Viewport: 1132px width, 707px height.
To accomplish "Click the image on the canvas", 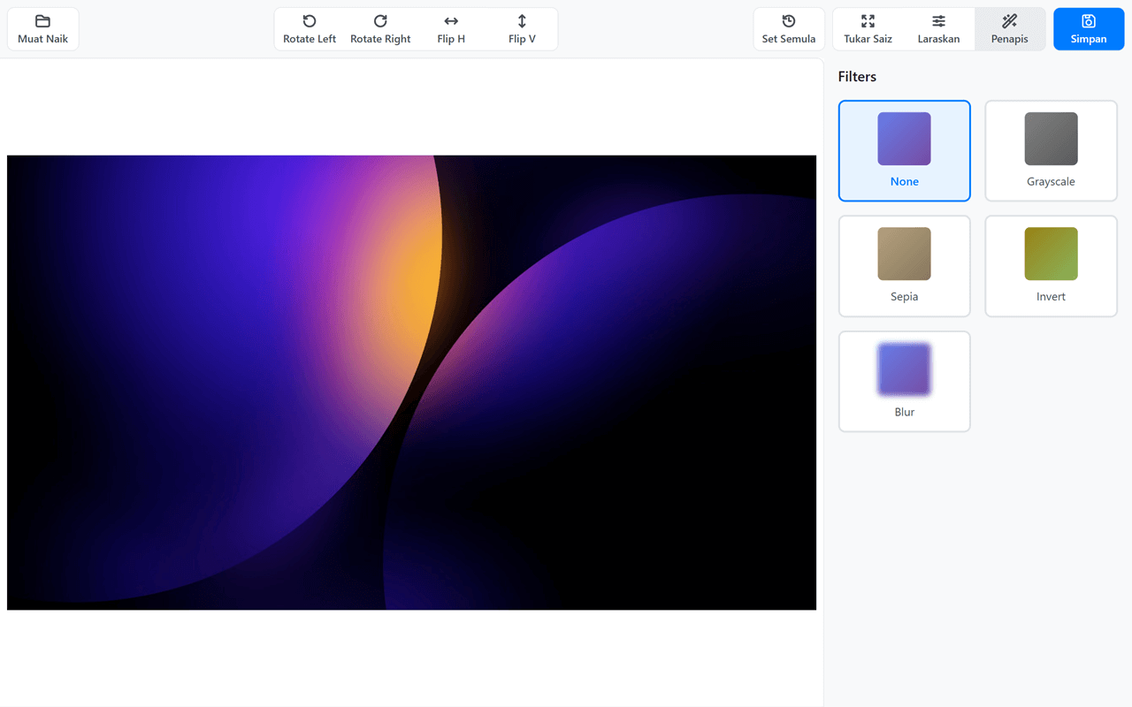I will click(x=411, y=383).
